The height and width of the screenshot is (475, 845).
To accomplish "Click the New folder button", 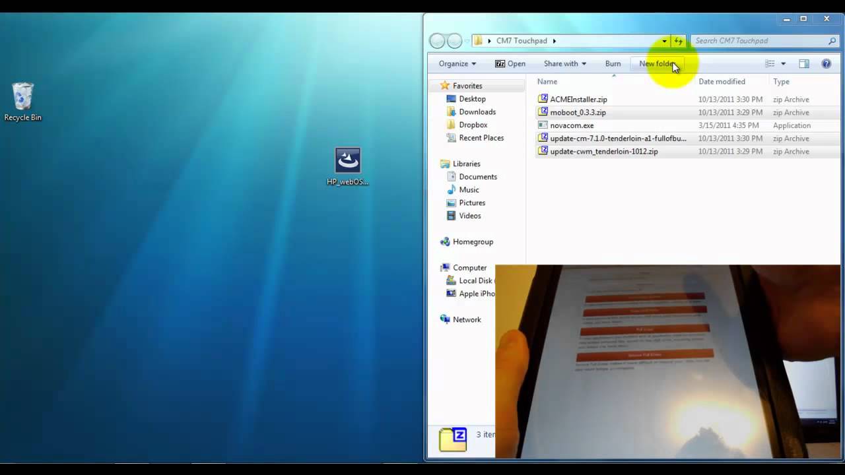I will tap(657, 64).
